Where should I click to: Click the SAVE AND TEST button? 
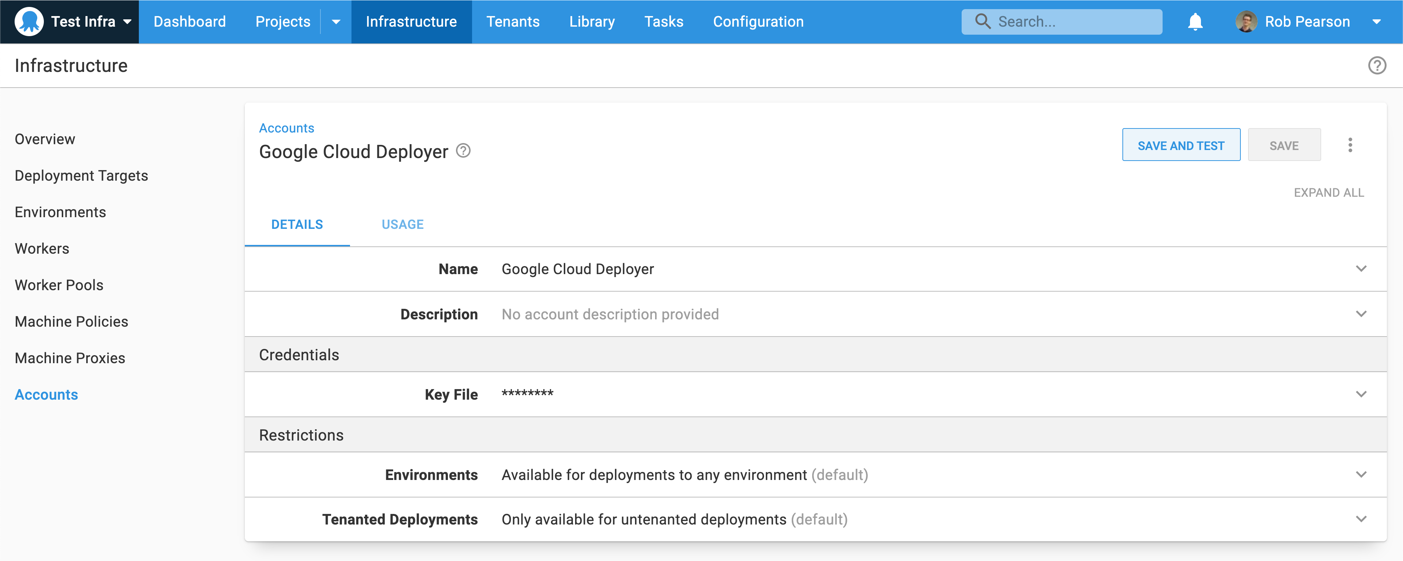[x=1181, y=145]
